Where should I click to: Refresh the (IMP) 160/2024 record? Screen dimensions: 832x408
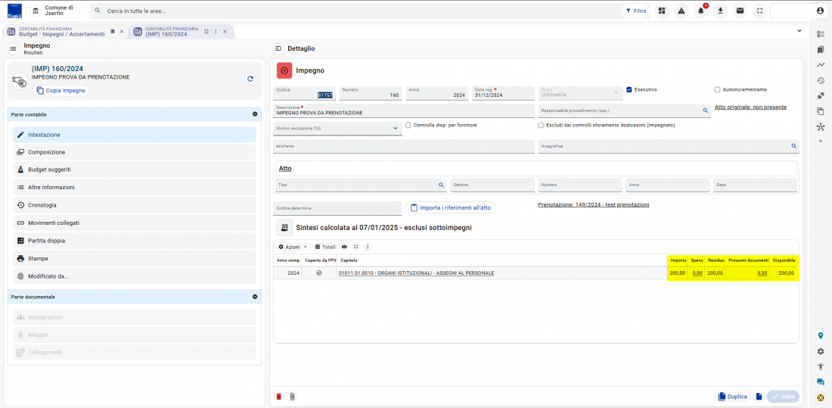click(x=250, y=79)
